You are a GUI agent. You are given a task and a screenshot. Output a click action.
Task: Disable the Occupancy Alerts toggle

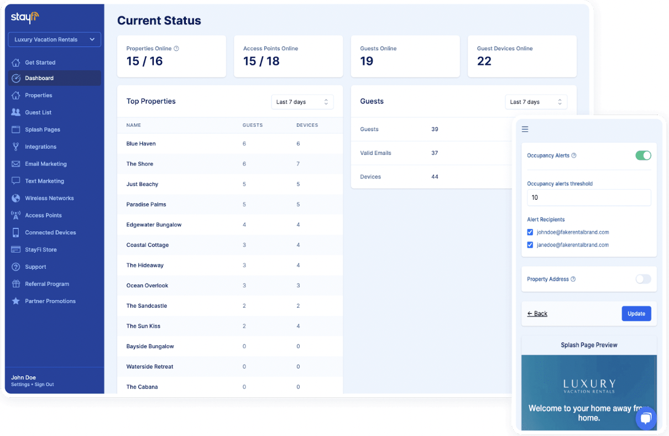click(x=643, y=155)
